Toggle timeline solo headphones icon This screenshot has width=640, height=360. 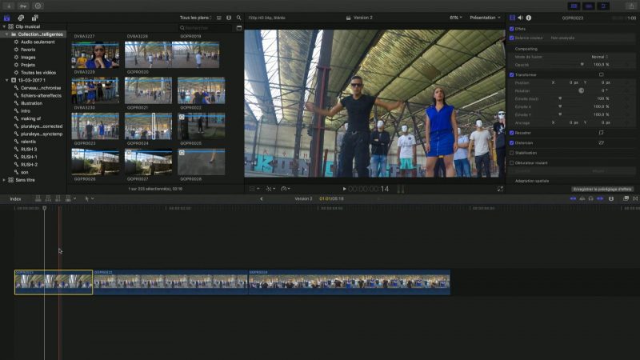point(590,198)
